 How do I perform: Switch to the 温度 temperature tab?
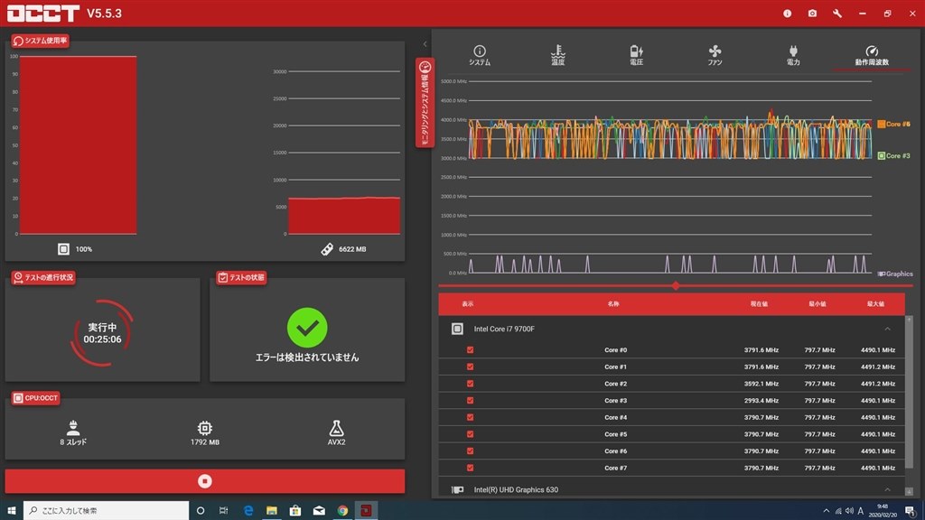[557, 55]
